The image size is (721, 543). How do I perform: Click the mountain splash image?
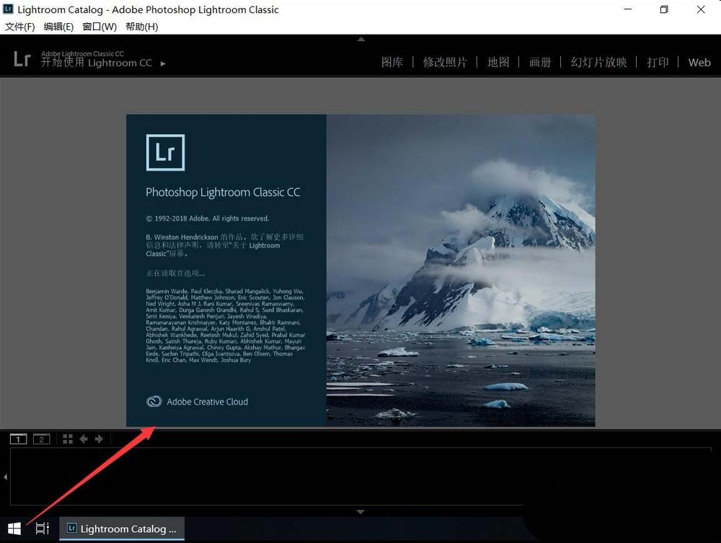pyautogui.click(x=461, y=270)
